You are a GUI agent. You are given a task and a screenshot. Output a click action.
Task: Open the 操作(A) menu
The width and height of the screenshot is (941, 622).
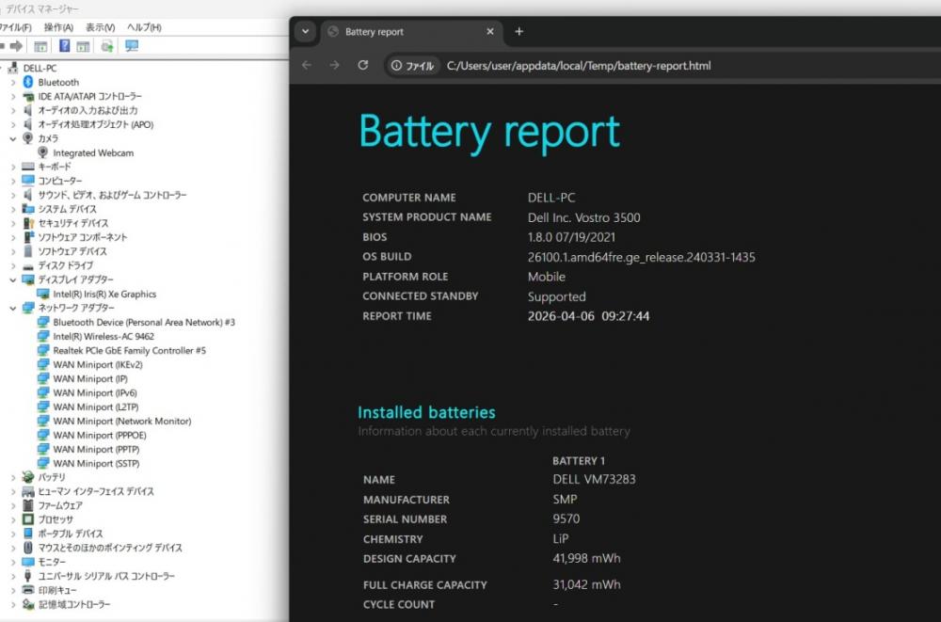click(x=58, y=27)
